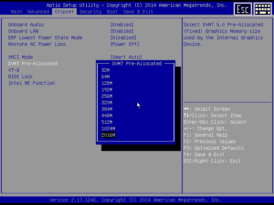Open the Boot tab
The height and width of the screenshot is (205, 274).
(112, 12)
